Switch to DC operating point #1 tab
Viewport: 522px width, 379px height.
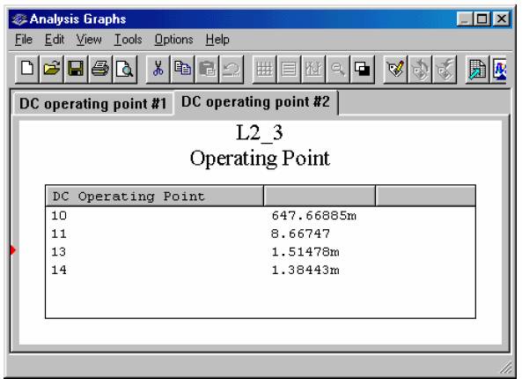coord(93,104)
